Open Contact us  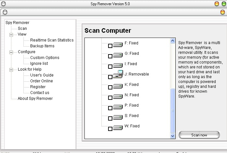[40, 93]
